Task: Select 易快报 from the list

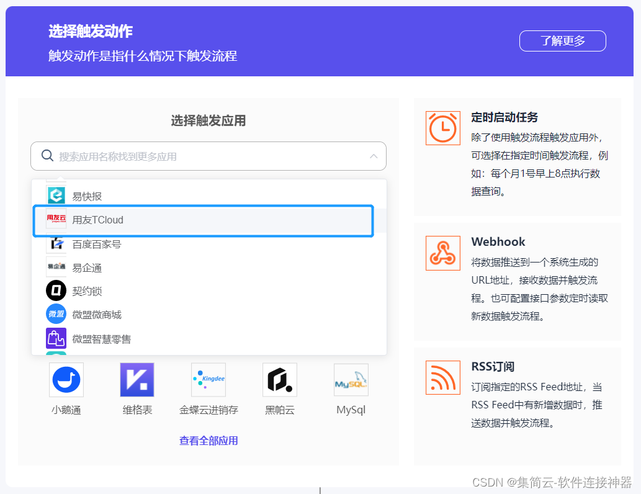Action: [209, 196]
